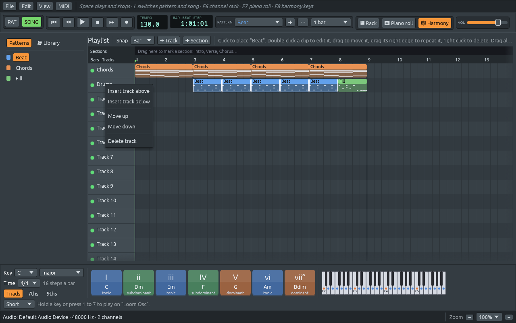Play the V chord G pad
The height and width of the screenshot is (323, 516).
point(235,283)
